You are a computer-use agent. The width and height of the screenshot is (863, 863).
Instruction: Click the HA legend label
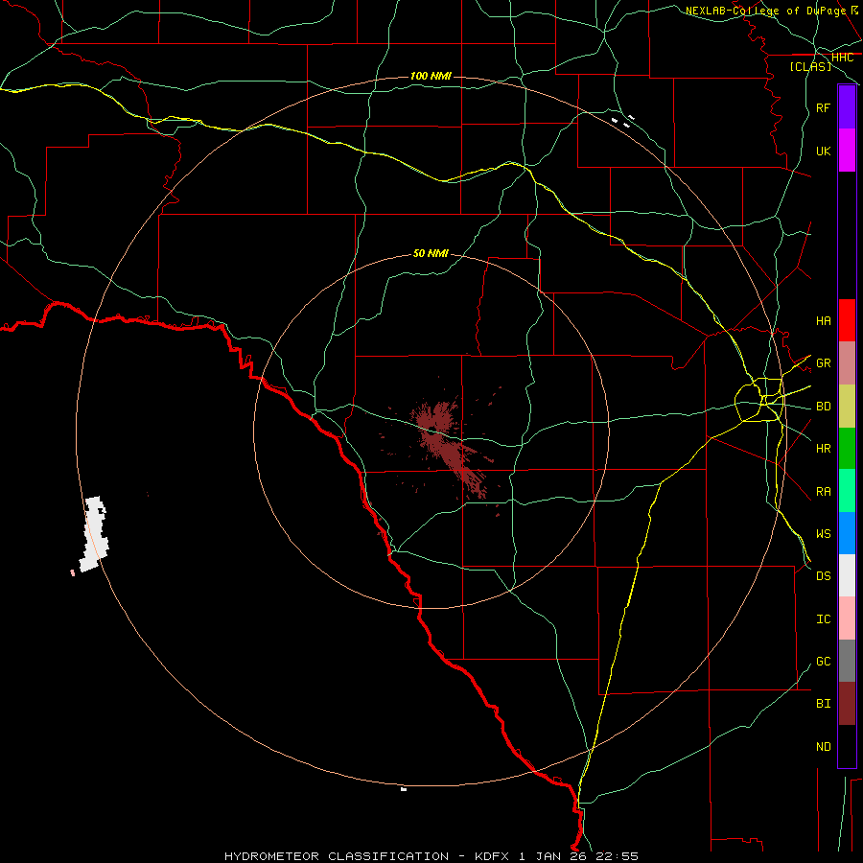[x=823, y=320]
